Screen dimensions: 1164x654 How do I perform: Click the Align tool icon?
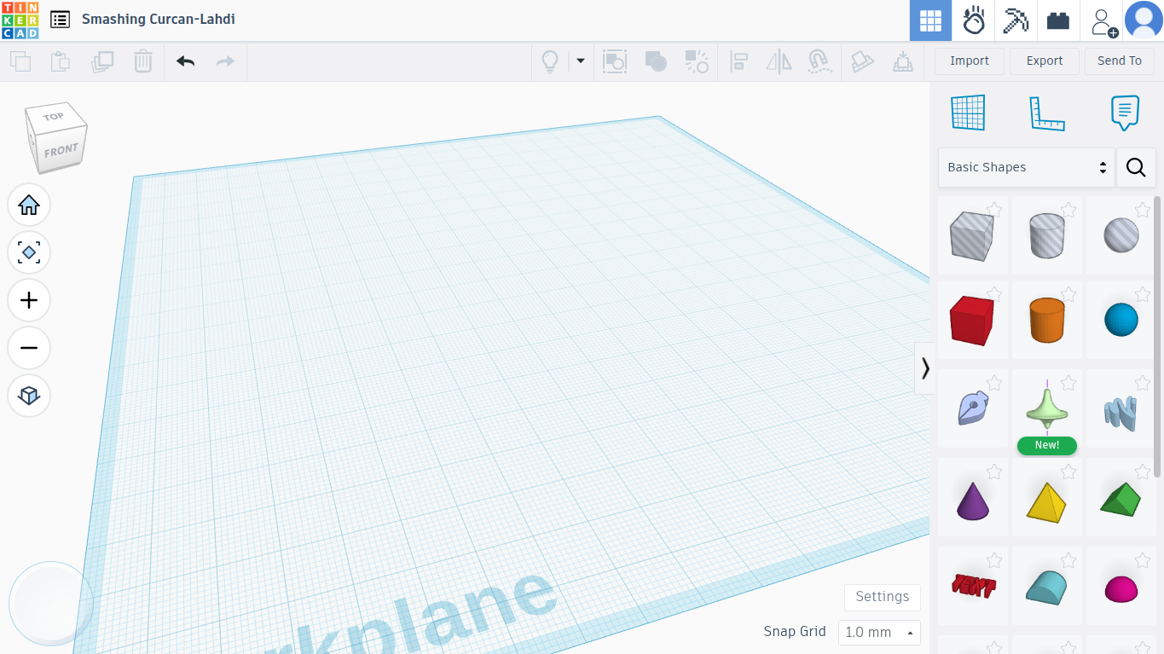(738, 61)
